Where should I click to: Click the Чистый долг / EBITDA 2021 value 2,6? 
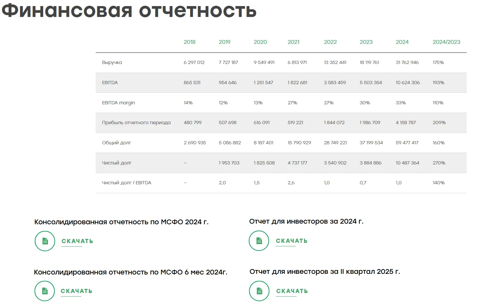pos(291,183)
